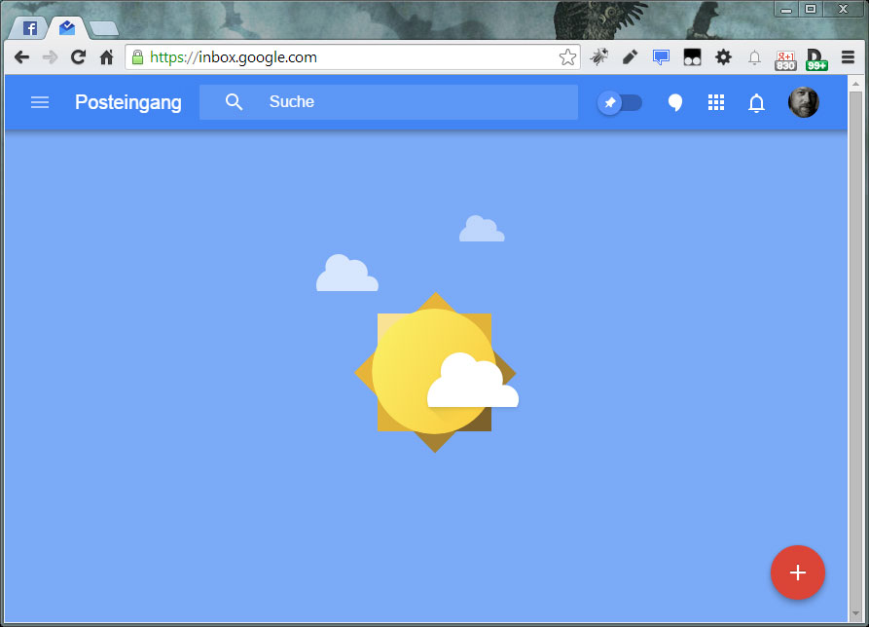The height and width of the screenshot is (627, 869).
Task: Switch to the Facebook tab
Action: click(29, 28)
